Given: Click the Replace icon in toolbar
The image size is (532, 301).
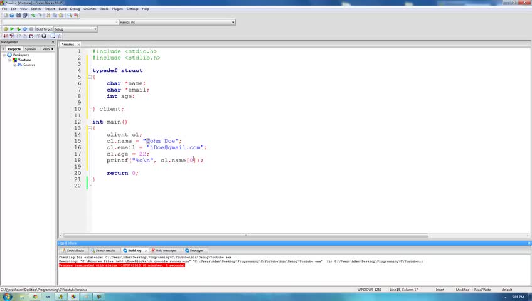Looking at the screenshot, I should (x=76, y=15).
